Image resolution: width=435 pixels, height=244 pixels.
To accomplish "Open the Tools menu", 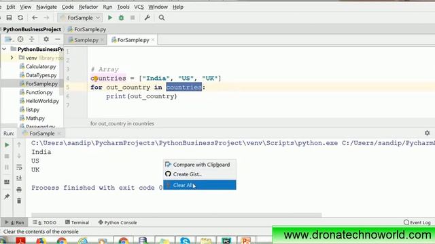I will pos(123,7).
